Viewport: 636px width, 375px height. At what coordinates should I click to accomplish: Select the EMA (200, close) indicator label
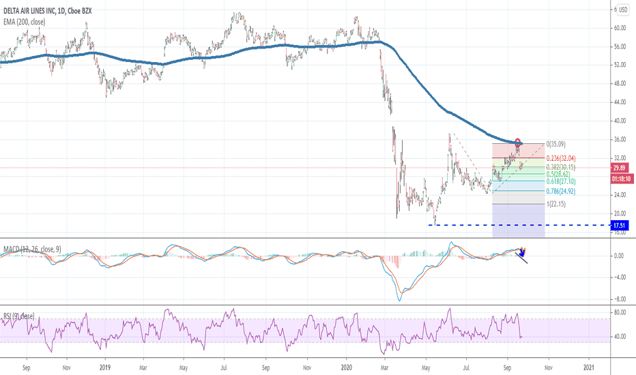(25, 22)
